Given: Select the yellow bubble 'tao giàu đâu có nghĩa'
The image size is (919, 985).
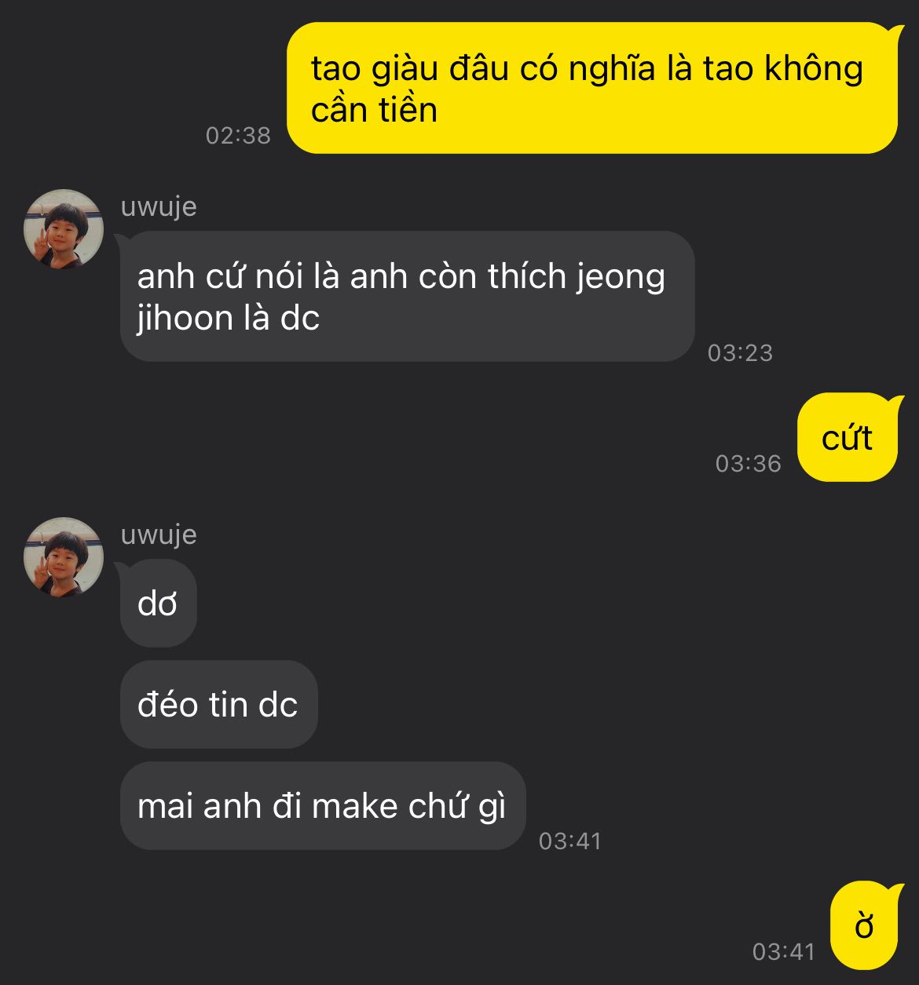Looking at the screenshot, I should point(592,88).
